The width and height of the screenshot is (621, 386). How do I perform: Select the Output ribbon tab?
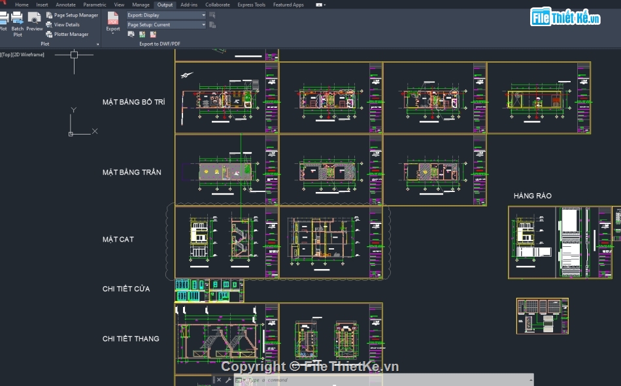[165, 5]
